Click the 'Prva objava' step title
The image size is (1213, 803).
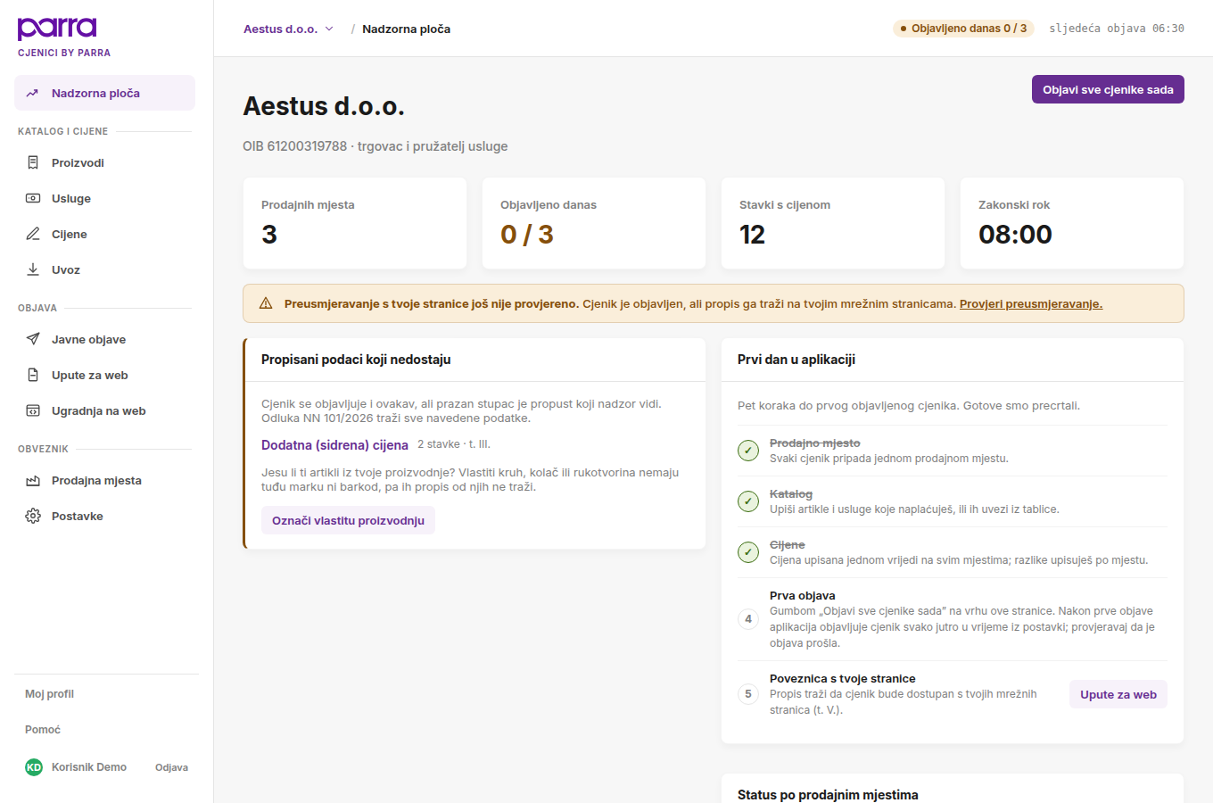coord(803,595)
